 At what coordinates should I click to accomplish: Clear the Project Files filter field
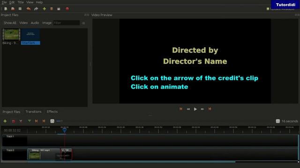click(83, 23)
